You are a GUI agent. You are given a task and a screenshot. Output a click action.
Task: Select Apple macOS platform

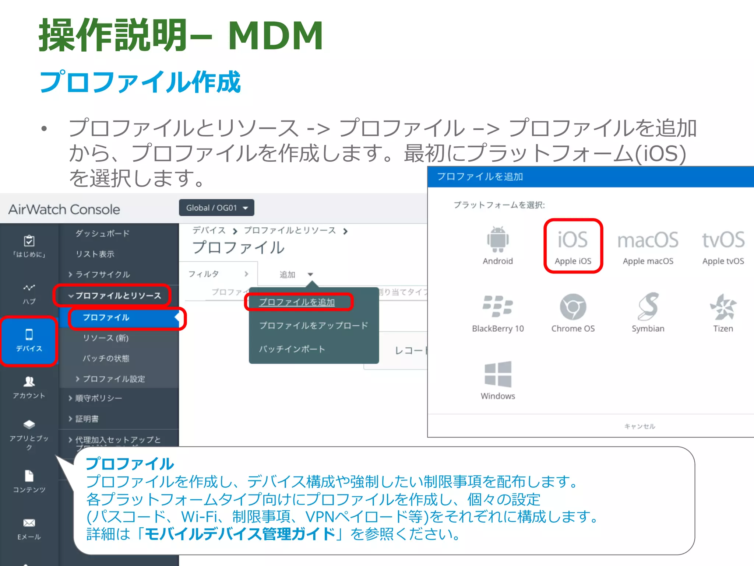click(x=648, y=248)
